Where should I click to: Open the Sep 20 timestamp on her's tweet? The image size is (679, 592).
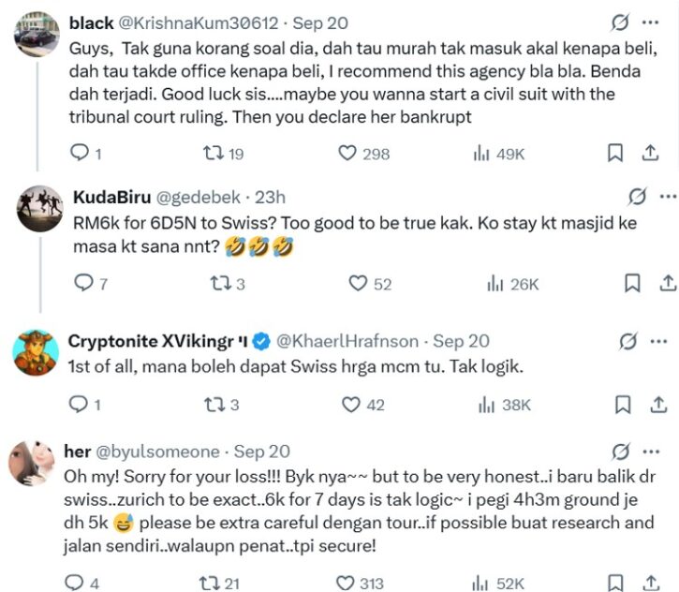point(262,451)
